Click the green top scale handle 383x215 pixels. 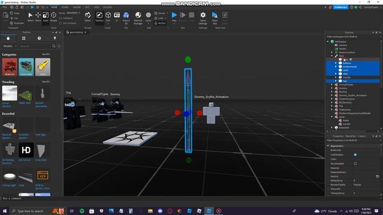188,60
